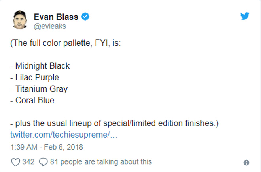Follow the twitter.com/techiesupreme link

click(x=64, y=134)
